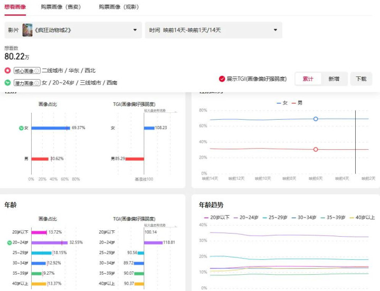The image size is (380, 291).
Task: Click the info icon beside 核心画像
Action: pyautogui.click(x=37, y=71)
